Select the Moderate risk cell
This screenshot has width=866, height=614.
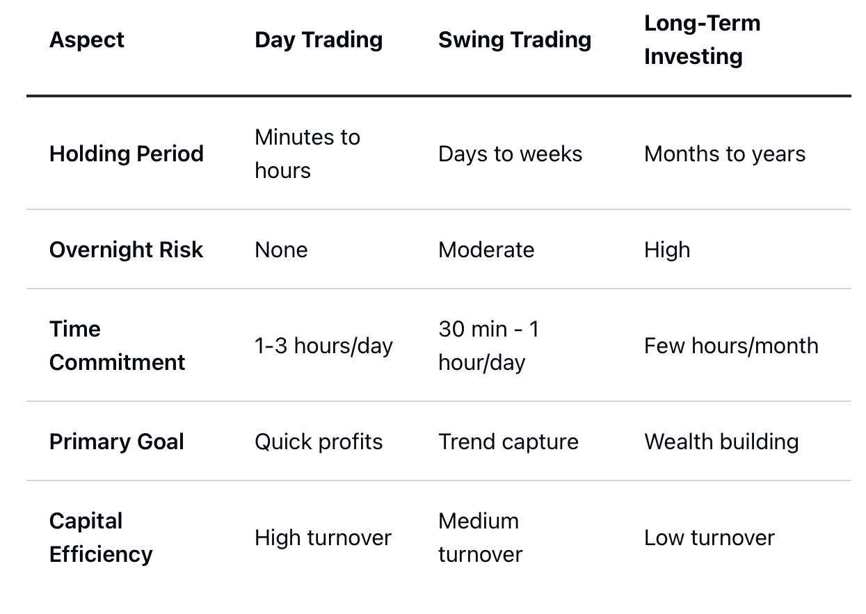click(x=486, y=250)
